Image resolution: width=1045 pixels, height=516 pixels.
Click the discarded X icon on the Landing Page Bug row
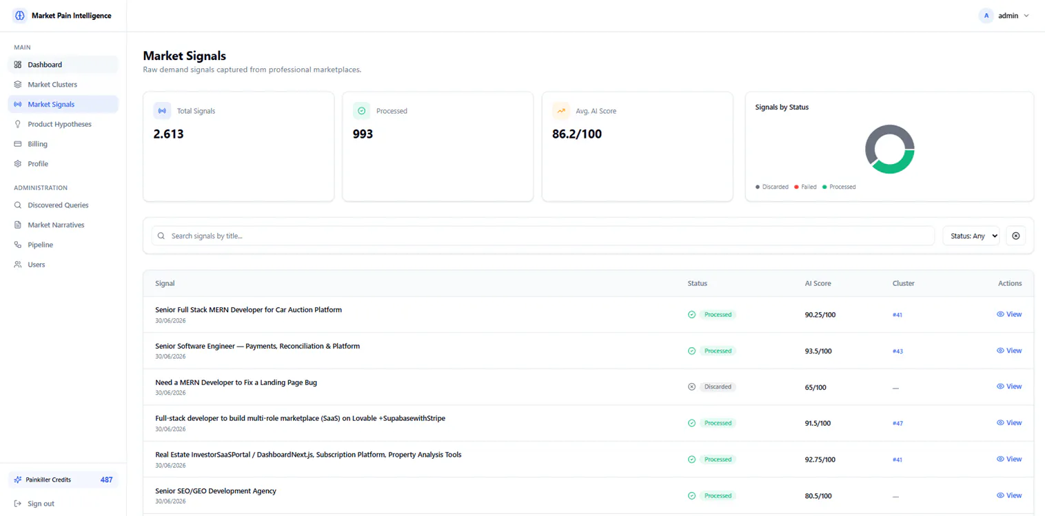coord(691,386)
